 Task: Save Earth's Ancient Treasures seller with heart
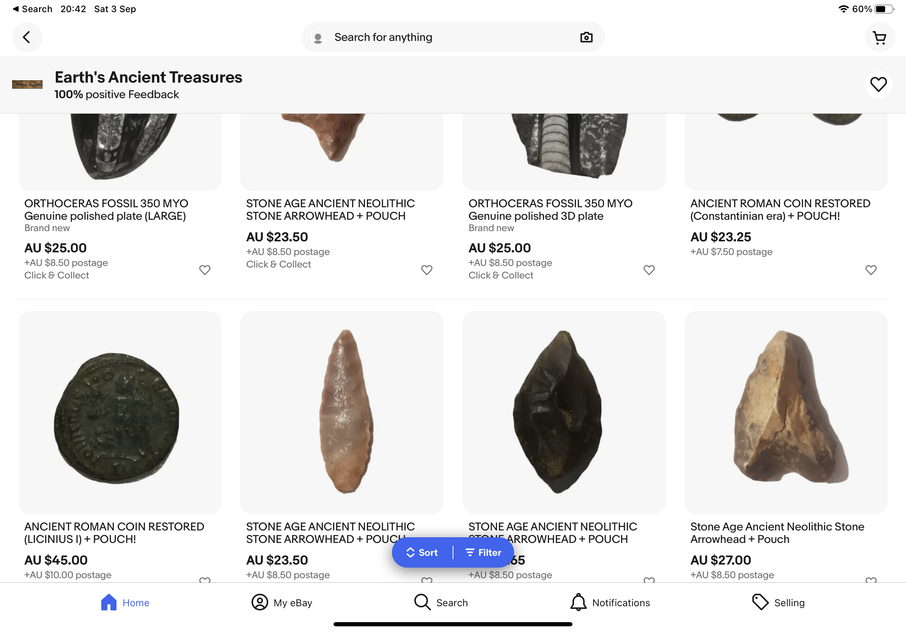pyautogui.click(x=878, y=84)
